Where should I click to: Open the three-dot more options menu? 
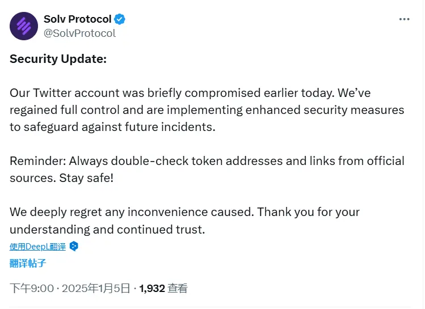(404, 19)
